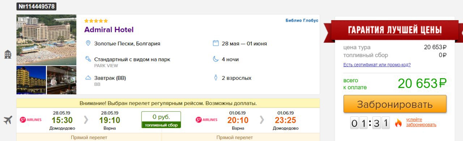The image size is (463, 141).
Task: Click the S7 Airlines logo on the outbound flight
Action: point(31,120)
